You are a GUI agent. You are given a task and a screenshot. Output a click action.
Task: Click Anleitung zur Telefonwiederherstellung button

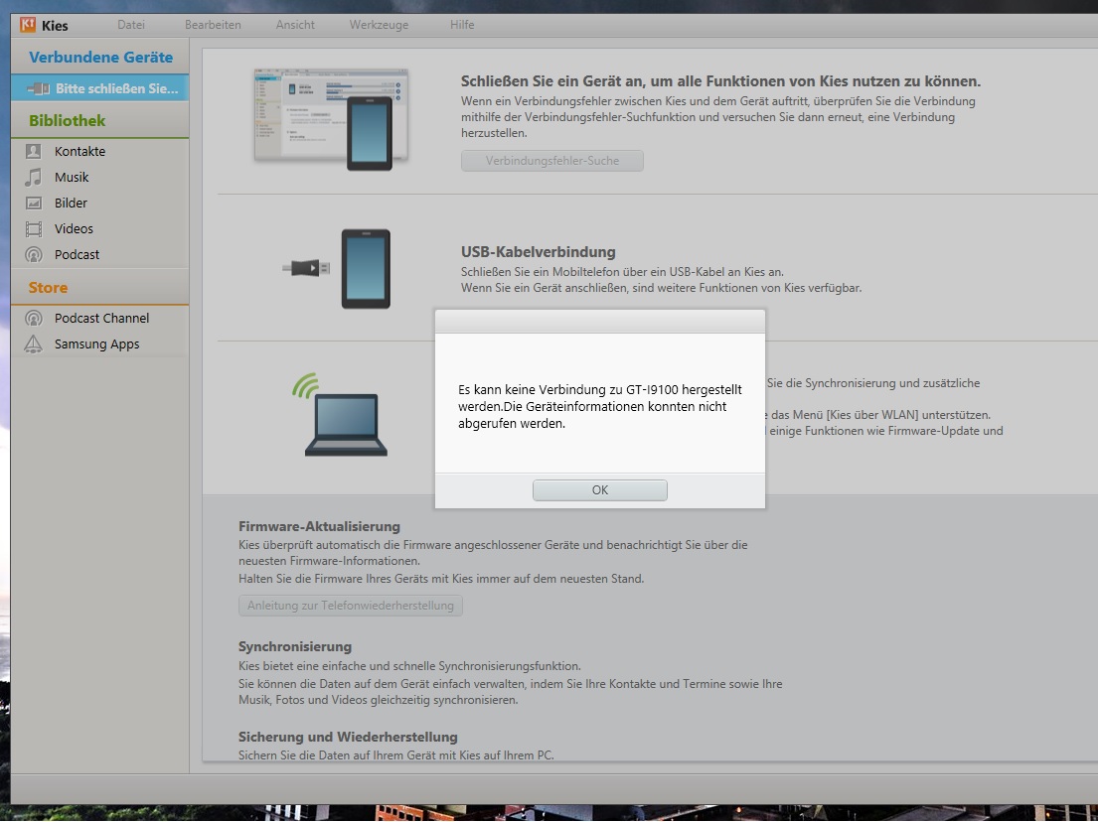tap(350, 606)
